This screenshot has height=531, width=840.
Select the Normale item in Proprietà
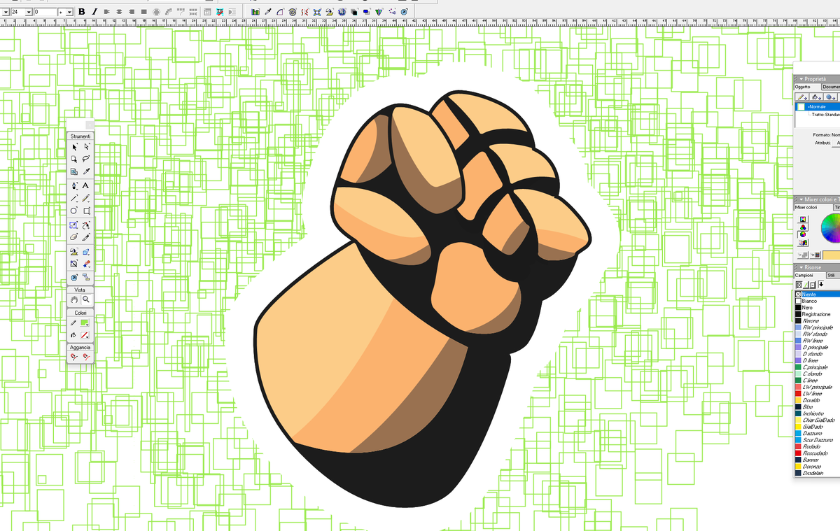pos(818,106)
